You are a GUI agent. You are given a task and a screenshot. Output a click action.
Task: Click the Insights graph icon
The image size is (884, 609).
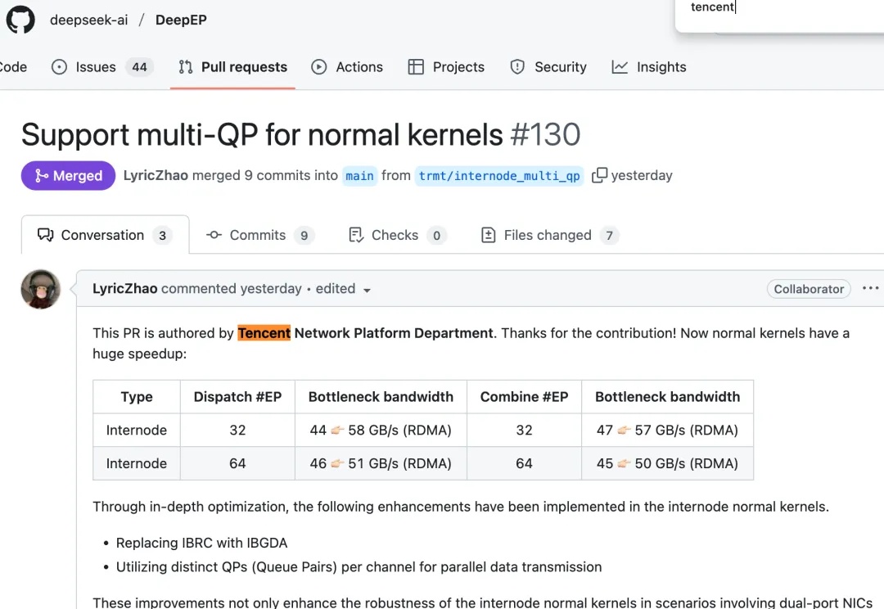point(620,67)
